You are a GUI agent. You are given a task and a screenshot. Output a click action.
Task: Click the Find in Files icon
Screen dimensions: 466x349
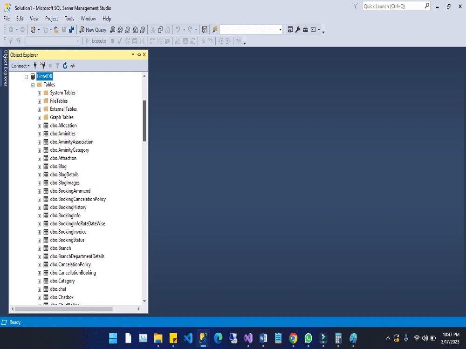[214, 30]
